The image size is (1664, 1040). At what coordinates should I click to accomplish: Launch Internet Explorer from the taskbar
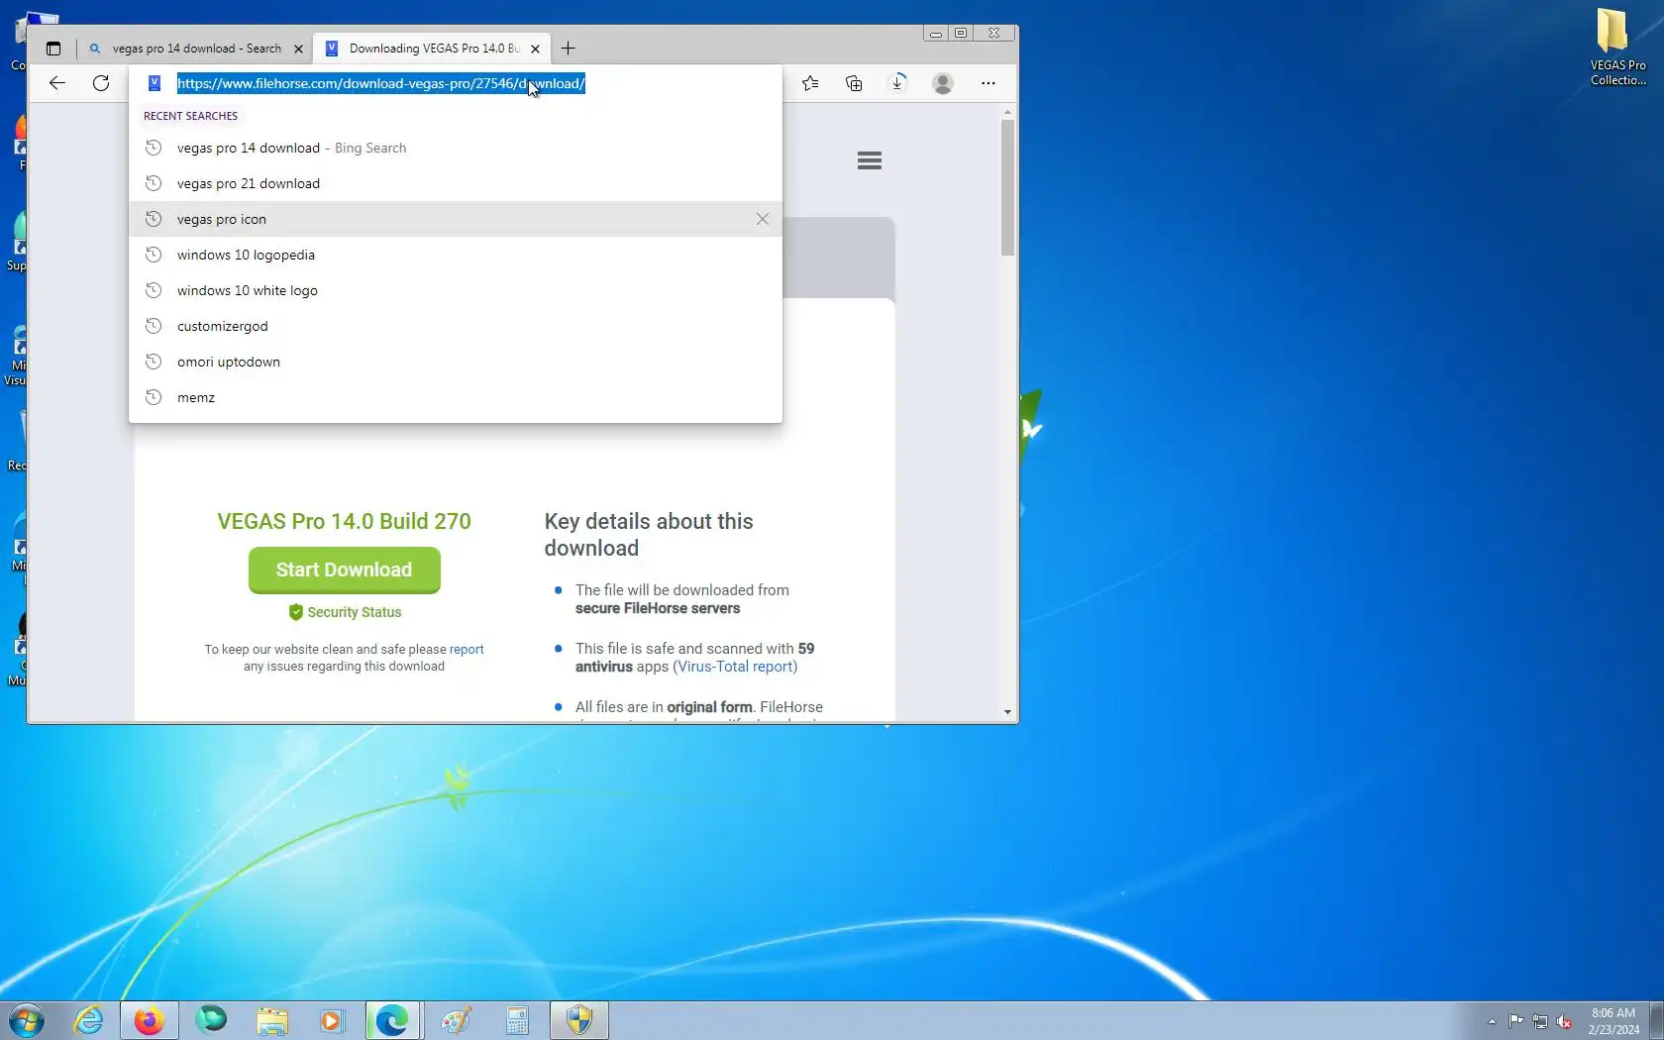88,1020
